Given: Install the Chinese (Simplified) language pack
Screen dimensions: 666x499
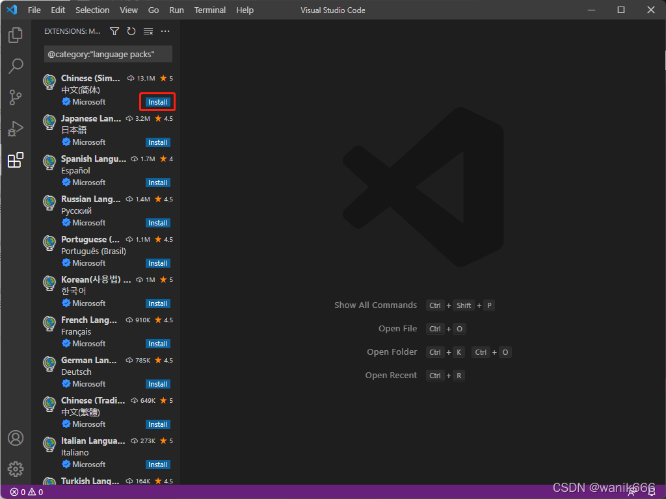Looking at the screenshot, I should pyautogui.click(x=157, y=102).
